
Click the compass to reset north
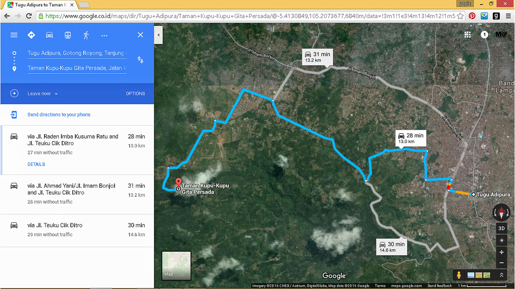coord(501,212)
